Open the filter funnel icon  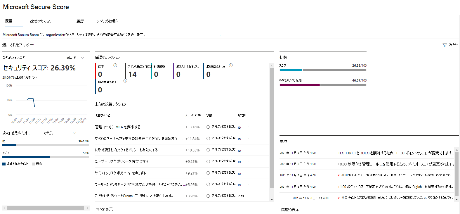tap(445, 45)
